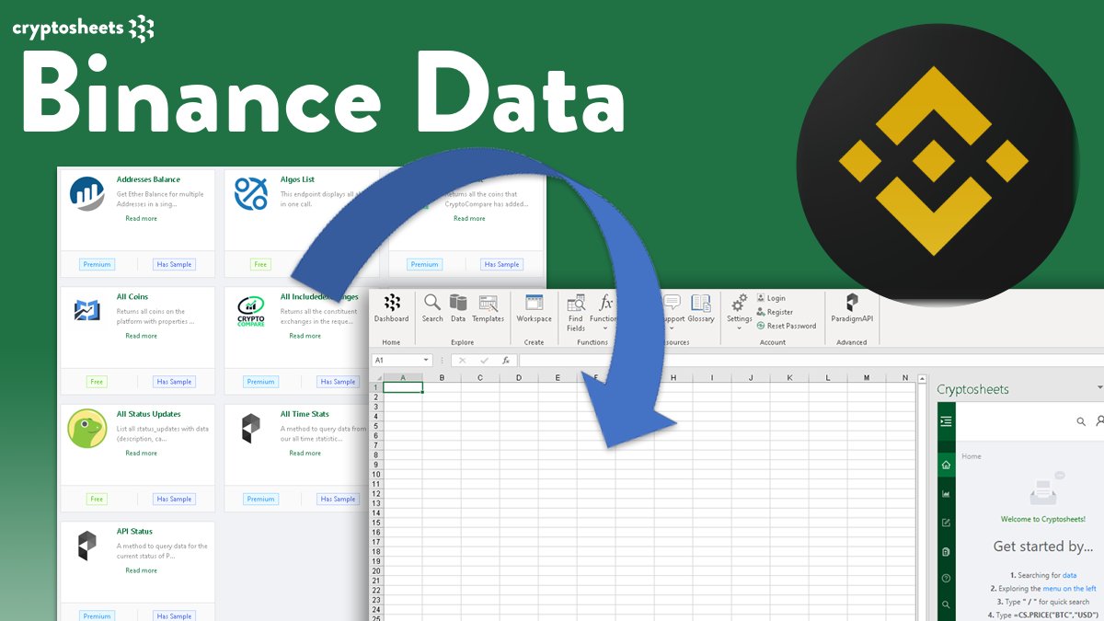The height and width of the screenshot is (621, 1104).
Task: Click the CryptoCompare logo on exchanges card
Action: click(x=251, y=311)
